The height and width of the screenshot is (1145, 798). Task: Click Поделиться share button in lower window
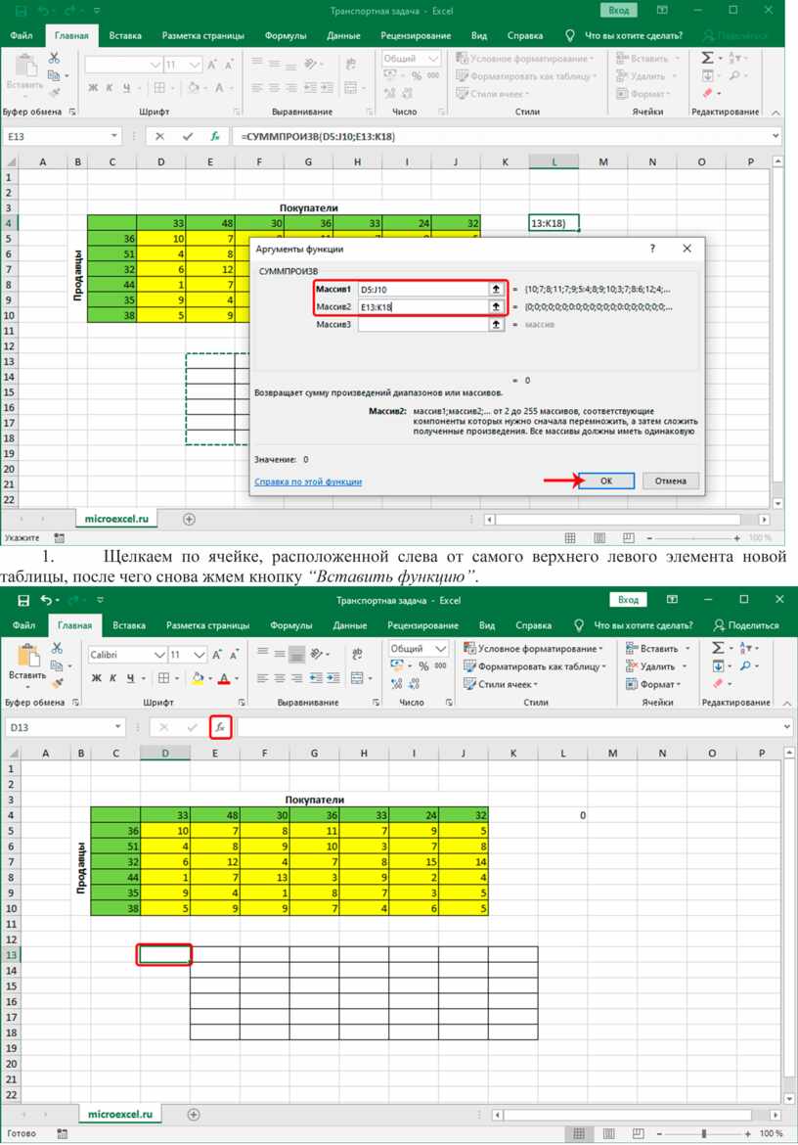[x=746, y=625]
